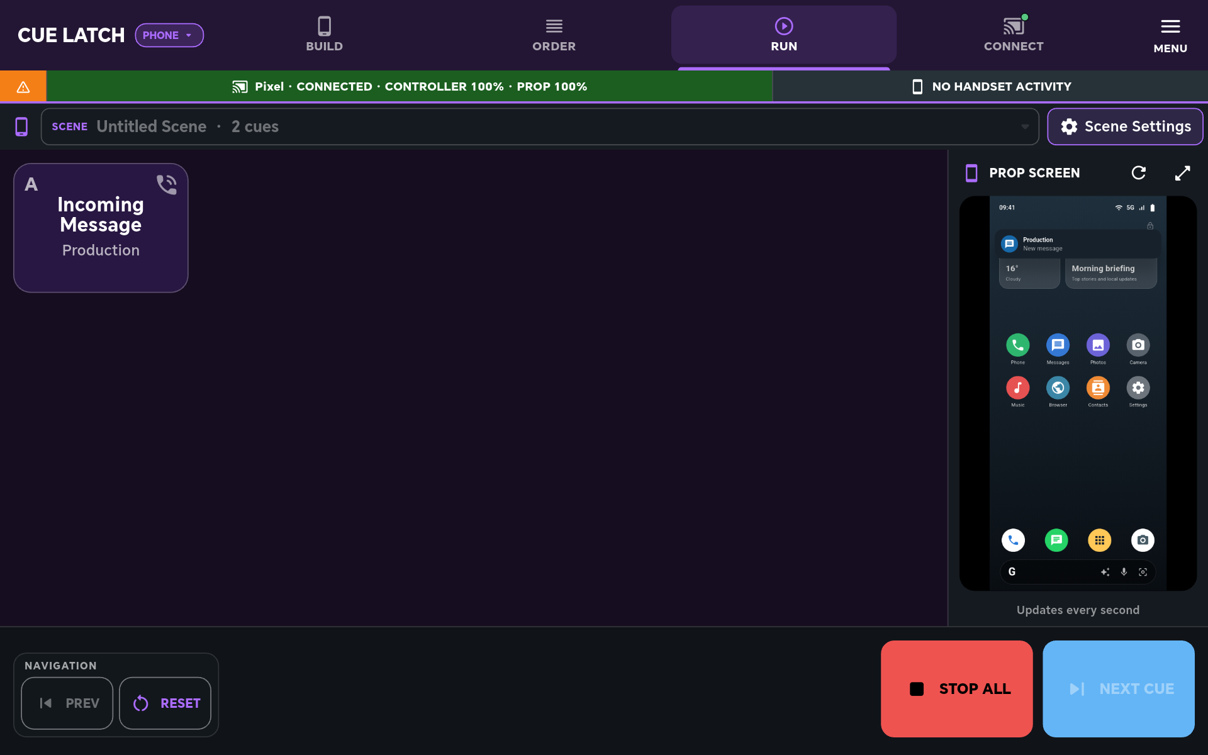Tap the red Music app icon

pos(1017,388)
